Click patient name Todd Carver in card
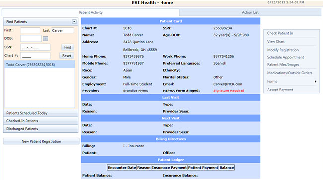The width and height of the screenshot is (323, 180). 133,35
